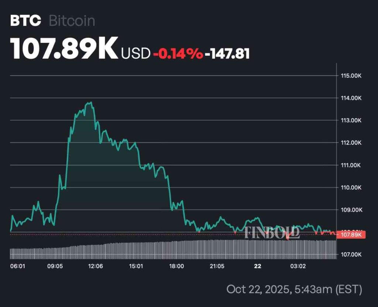Select the 107.89K headline price
The image size is (378, 307).
[64, 48]
